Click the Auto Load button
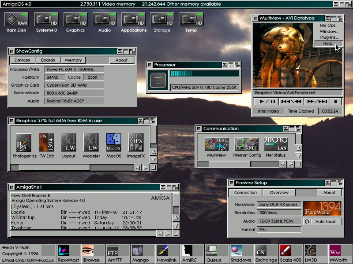The height and width of the screenshot is (264, 353). pos(325,221)
